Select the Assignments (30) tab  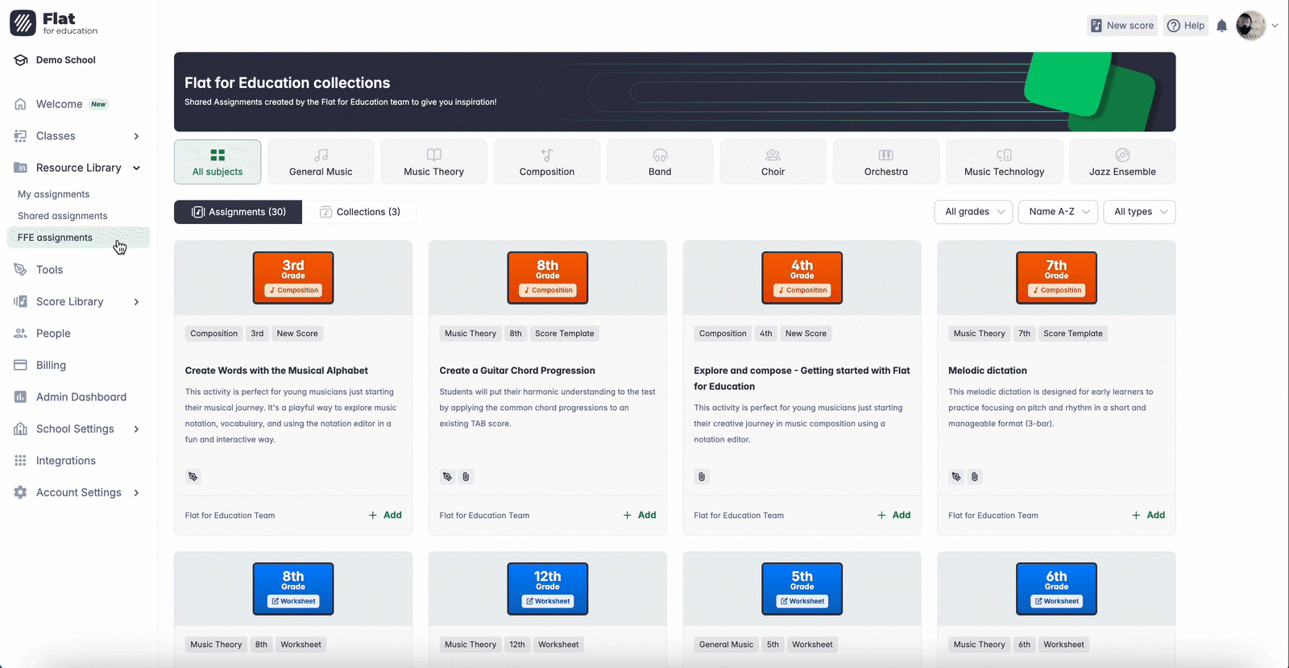pos(238,212)
